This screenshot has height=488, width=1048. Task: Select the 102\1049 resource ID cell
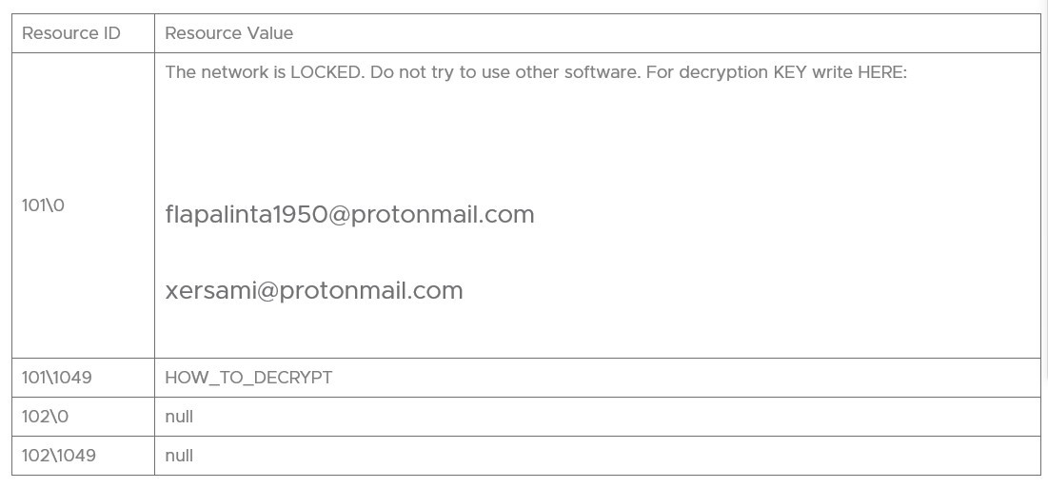click(59, 456)
